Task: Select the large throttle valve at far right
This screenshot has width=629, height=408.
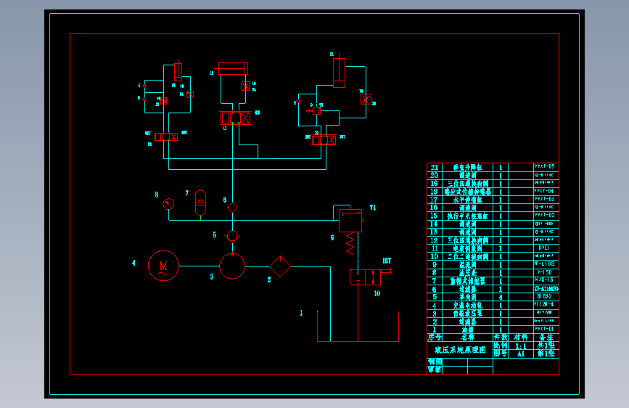Action: coord(366,99)
